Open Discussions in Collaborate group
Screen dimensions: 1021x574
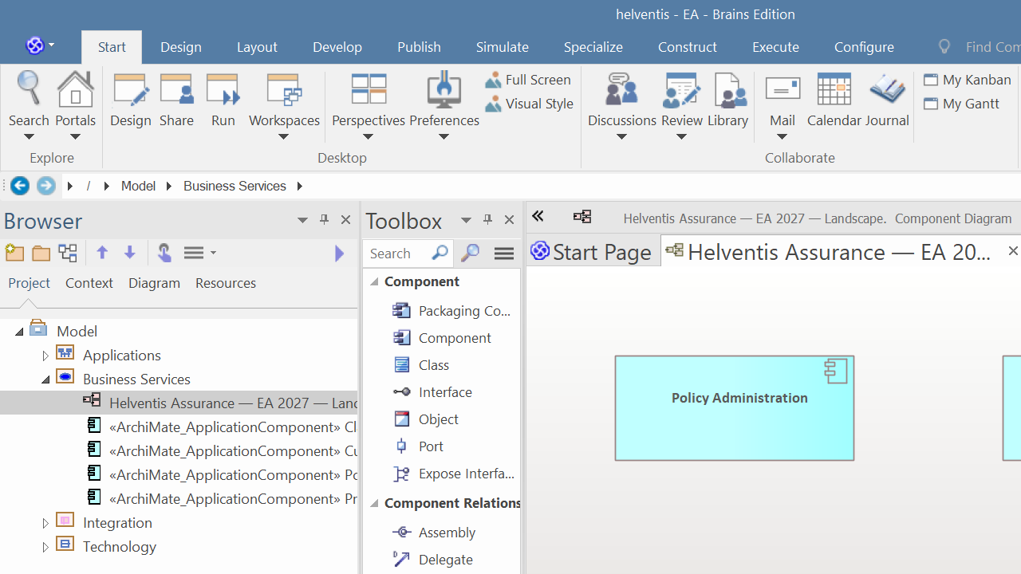coord(622,104)
